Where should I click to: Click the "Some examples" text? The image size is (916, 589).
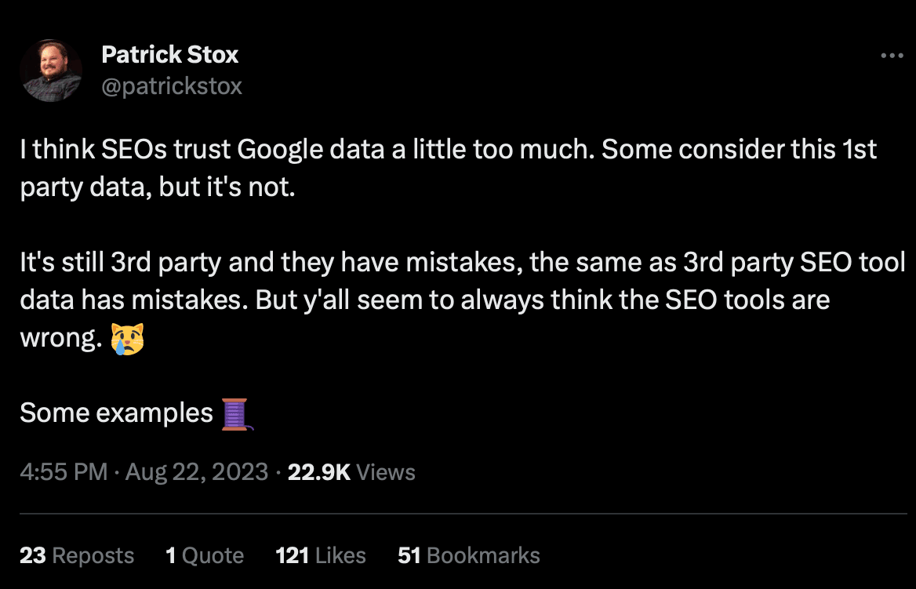click(x=116, y=413)
